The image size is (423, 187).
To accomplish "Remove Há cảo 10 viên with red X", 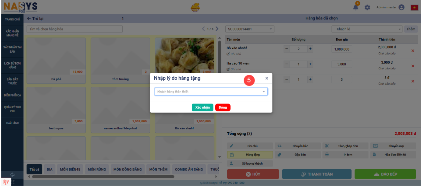I will 413,66.
